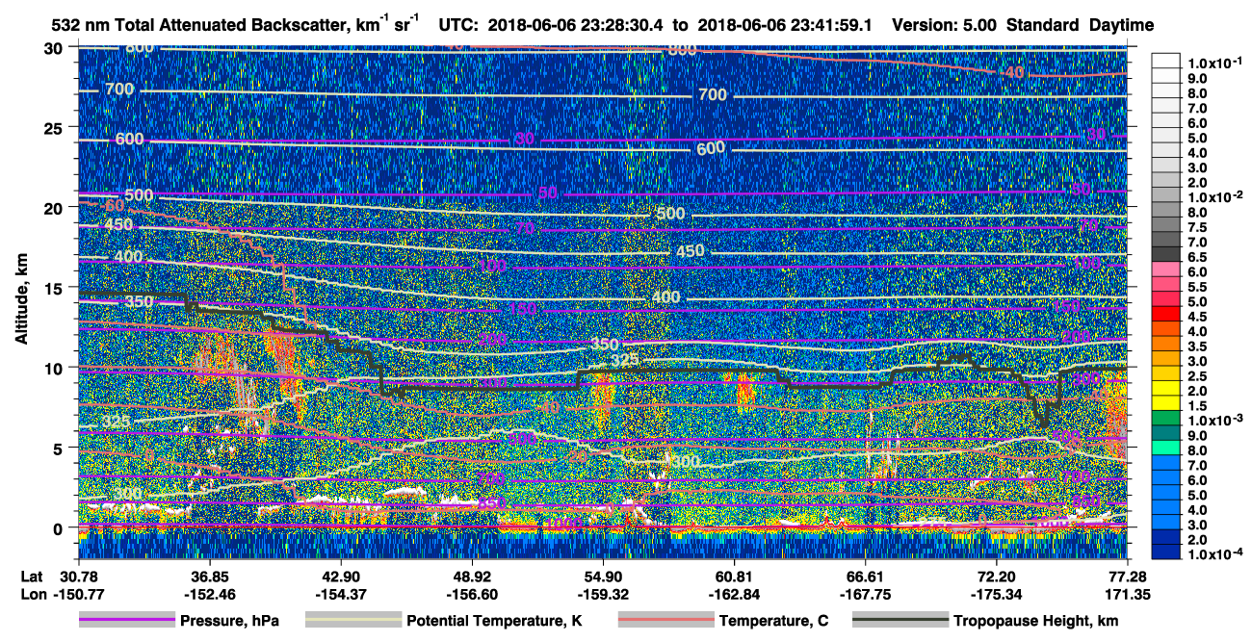Select the start time '2018-06-06 23:28:30.4'
The width and height of the screenshot is (1252, 642).
click(575, 26)
